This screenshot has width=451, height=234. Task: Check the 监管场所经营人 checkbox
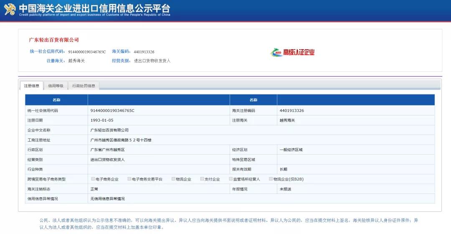tap(231, 179)
